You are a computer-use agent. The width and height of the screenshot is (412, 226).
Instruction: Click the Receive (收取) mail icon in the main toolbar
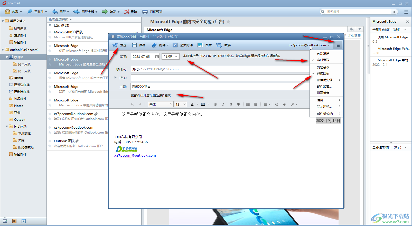[x=8, y=12]
